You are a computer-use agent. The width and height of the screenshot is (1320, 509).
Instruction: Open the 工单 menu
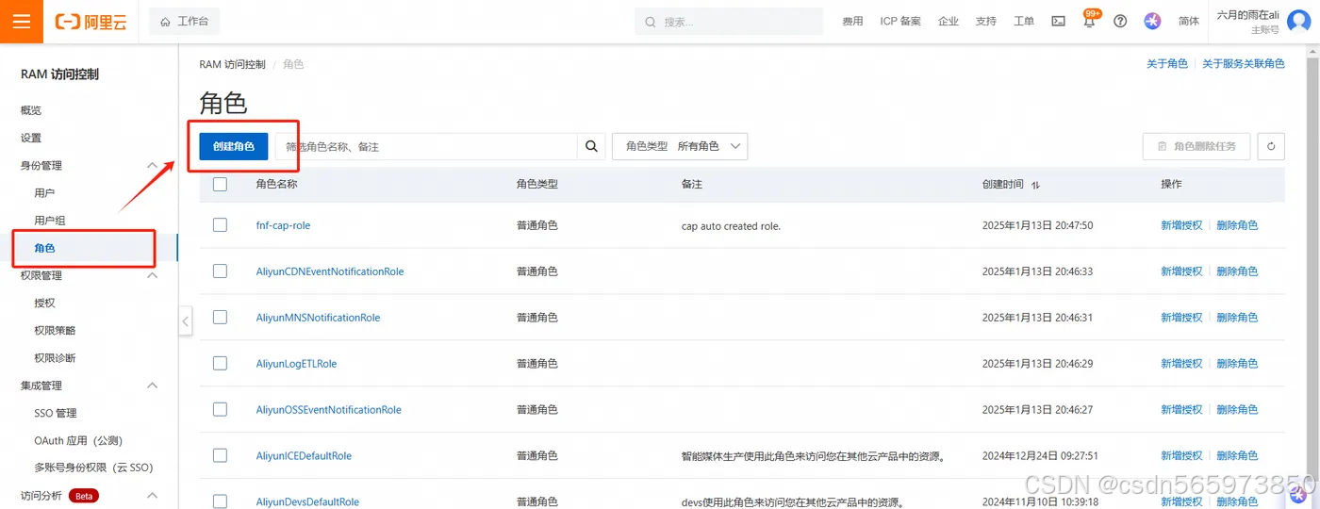[1024, 21]
